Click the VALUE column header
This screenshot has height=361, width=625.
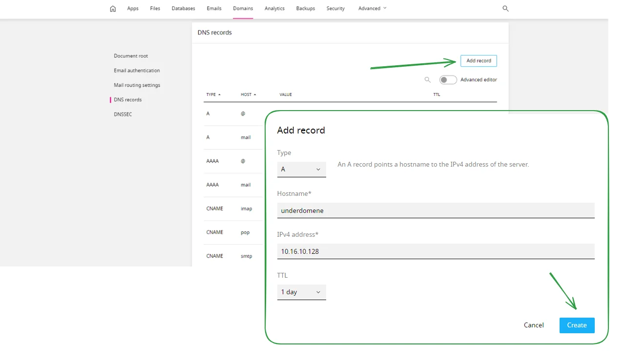tap(286, 95)
